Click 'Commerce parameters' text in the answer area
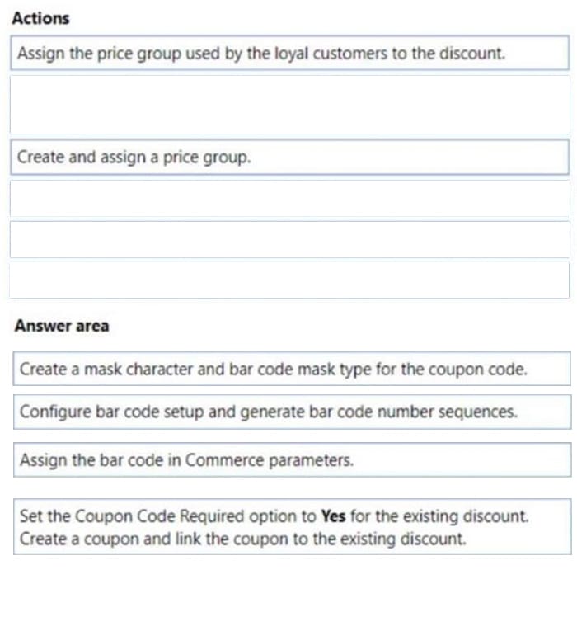The width and height of the screenshot is (577, 631). [x=269, y=460]
